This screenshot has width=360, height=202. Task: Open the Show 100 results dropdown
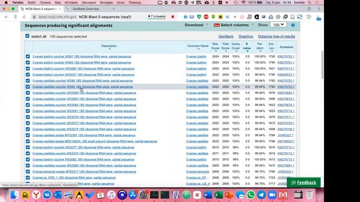pos(278,25)
